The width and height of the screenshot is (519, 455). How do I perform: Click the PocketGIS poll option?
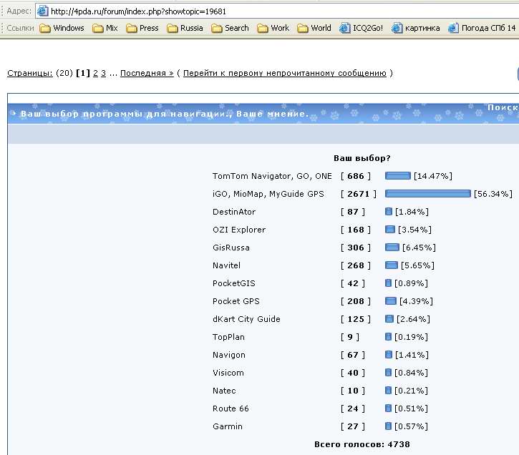[234, 283]
